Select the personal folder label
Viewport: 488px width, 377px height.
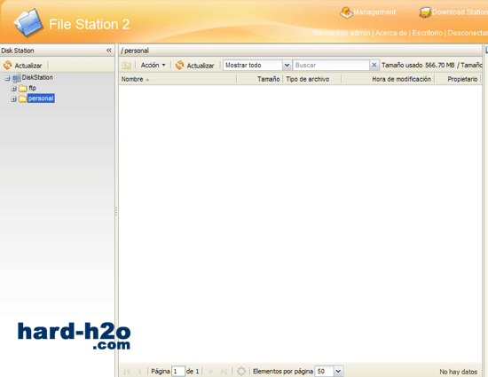[x=41, y=98]
